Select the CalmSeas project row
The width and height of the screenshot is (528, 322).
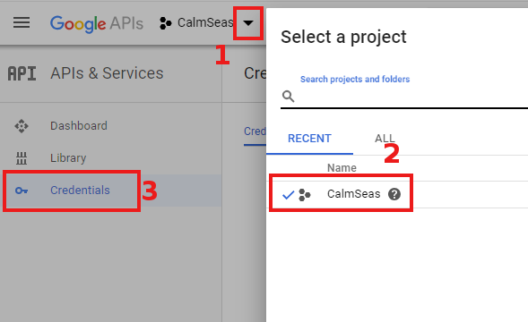coord(398,194)
